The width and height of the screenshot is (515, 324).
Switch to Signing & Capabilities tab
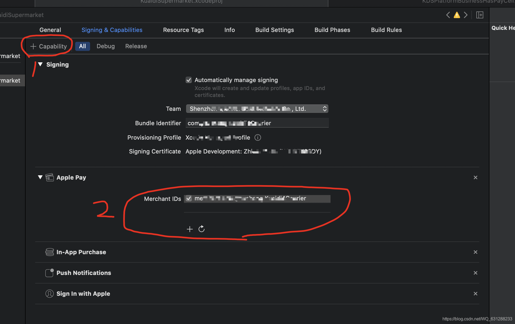pos(112,30)
